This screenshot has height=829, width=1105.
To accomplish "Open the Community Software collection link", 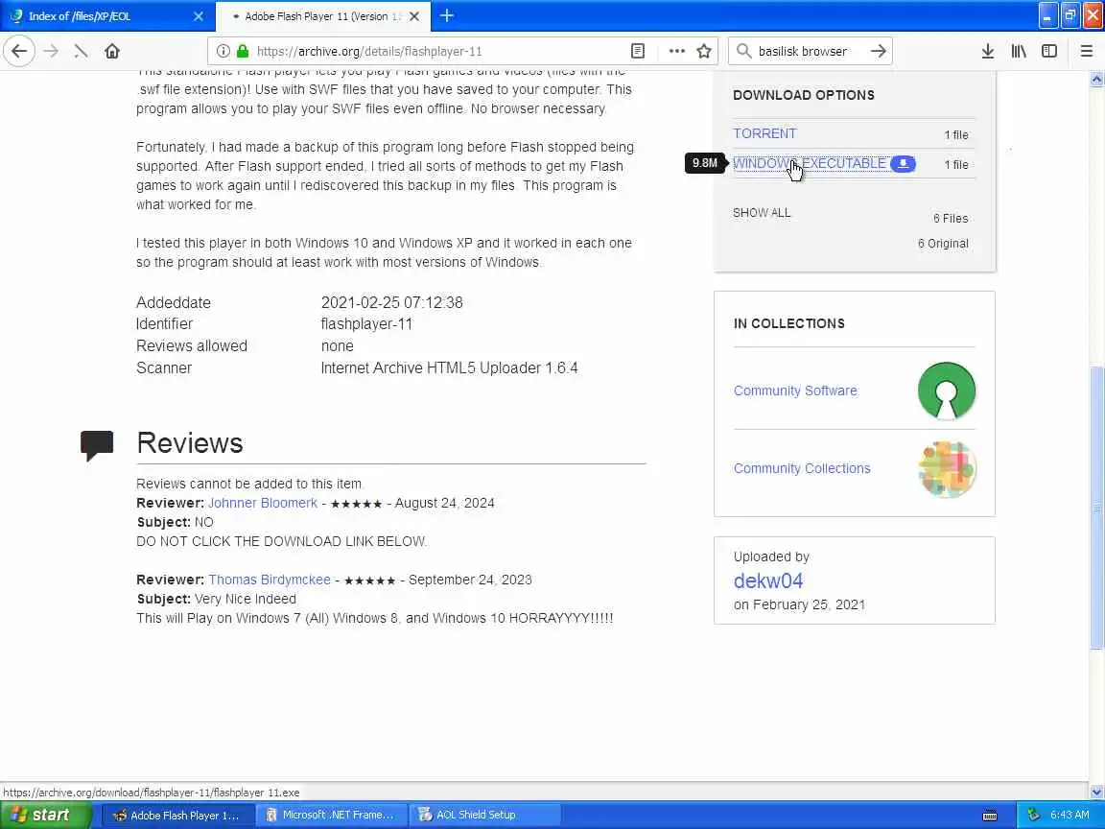I will 795,391.
